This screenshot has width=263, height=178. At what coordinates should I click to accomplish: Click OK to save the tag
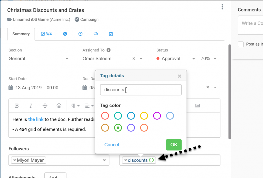click(x=174, y=144)
